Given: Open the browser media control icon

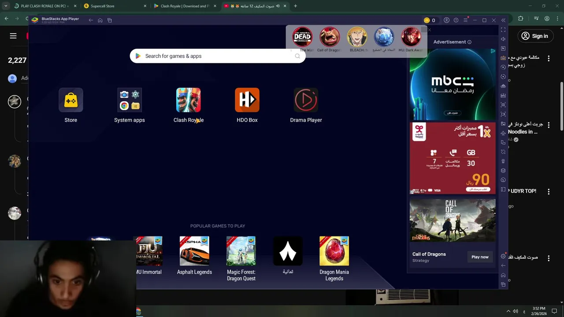Looking at the screenshot, I should [536, 18].
